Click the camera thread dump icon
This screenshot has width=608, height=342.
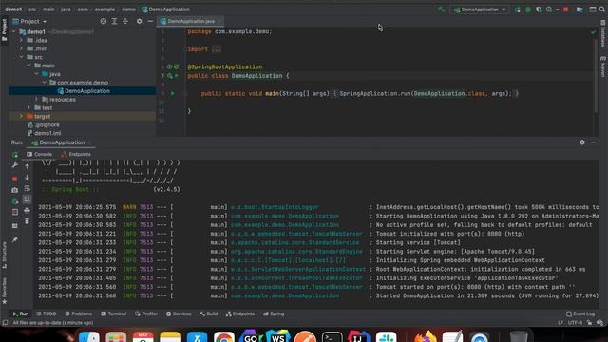click(x=15, y=190)
